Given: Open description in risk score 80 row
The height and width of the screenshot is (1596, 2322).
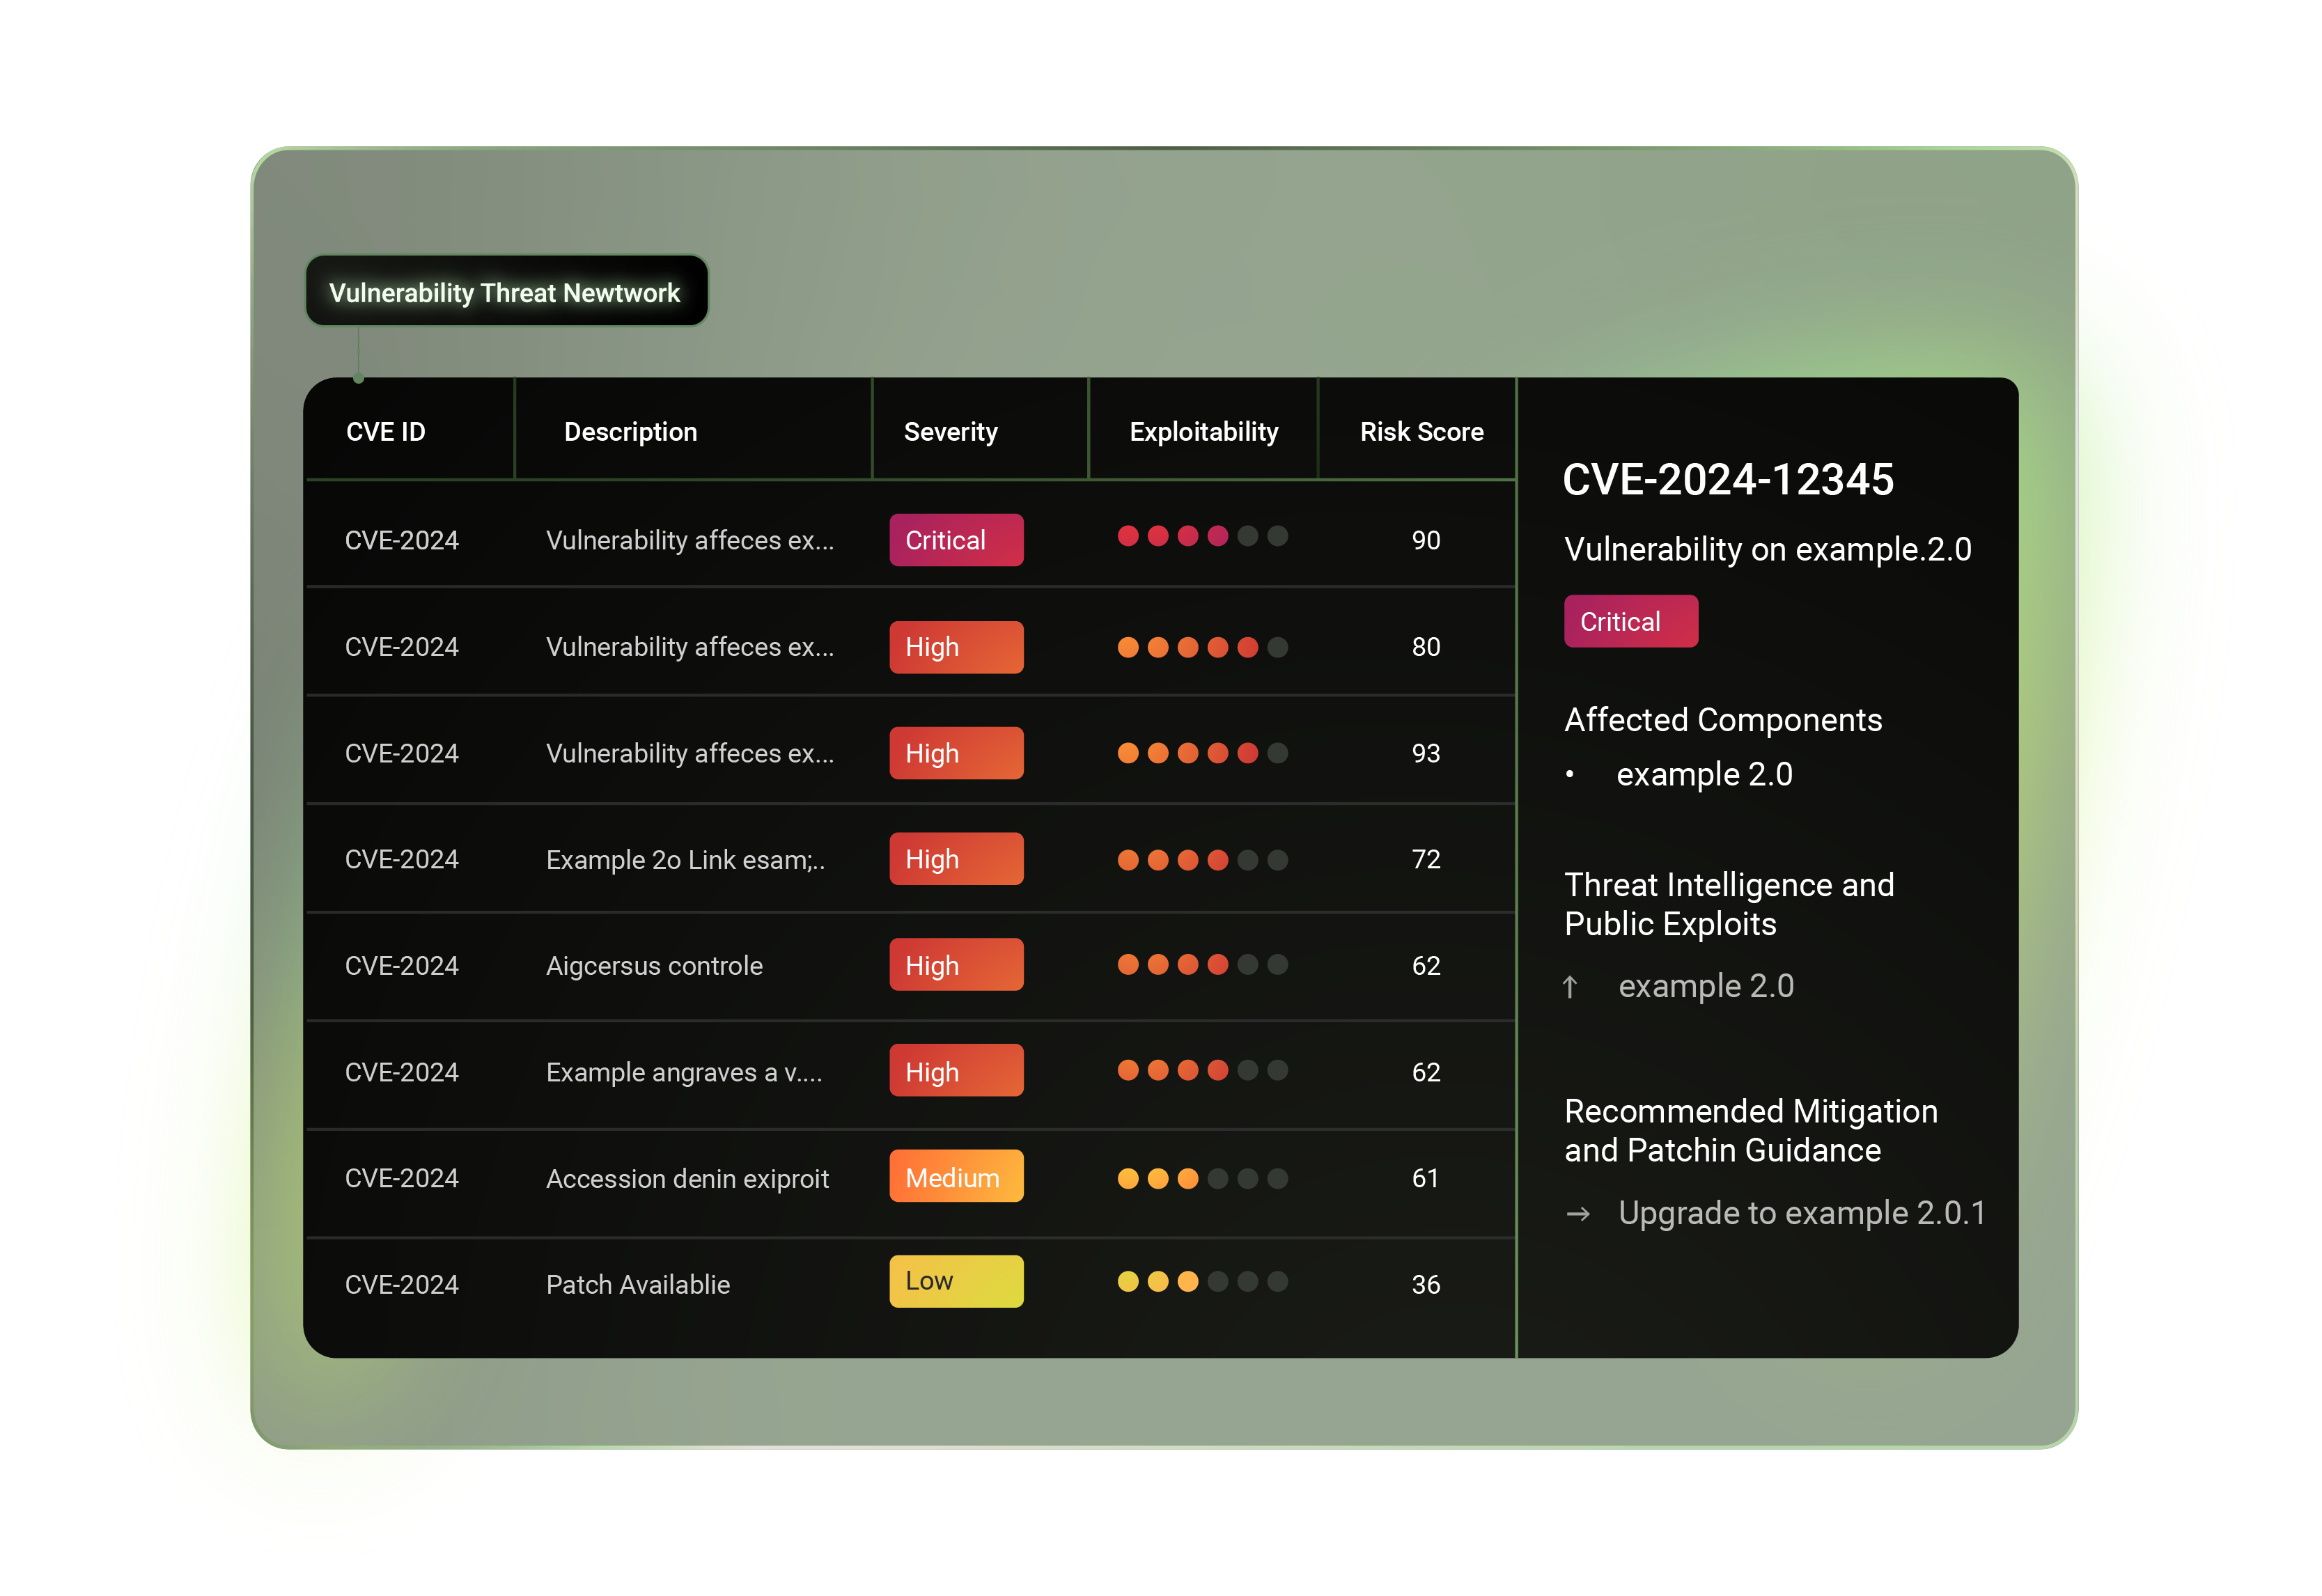Looking at the screenshot, I should [690, 647].
